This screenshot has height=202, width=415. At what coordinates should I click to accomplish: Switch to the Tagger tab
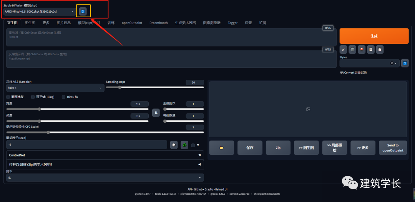pos(232,23)
